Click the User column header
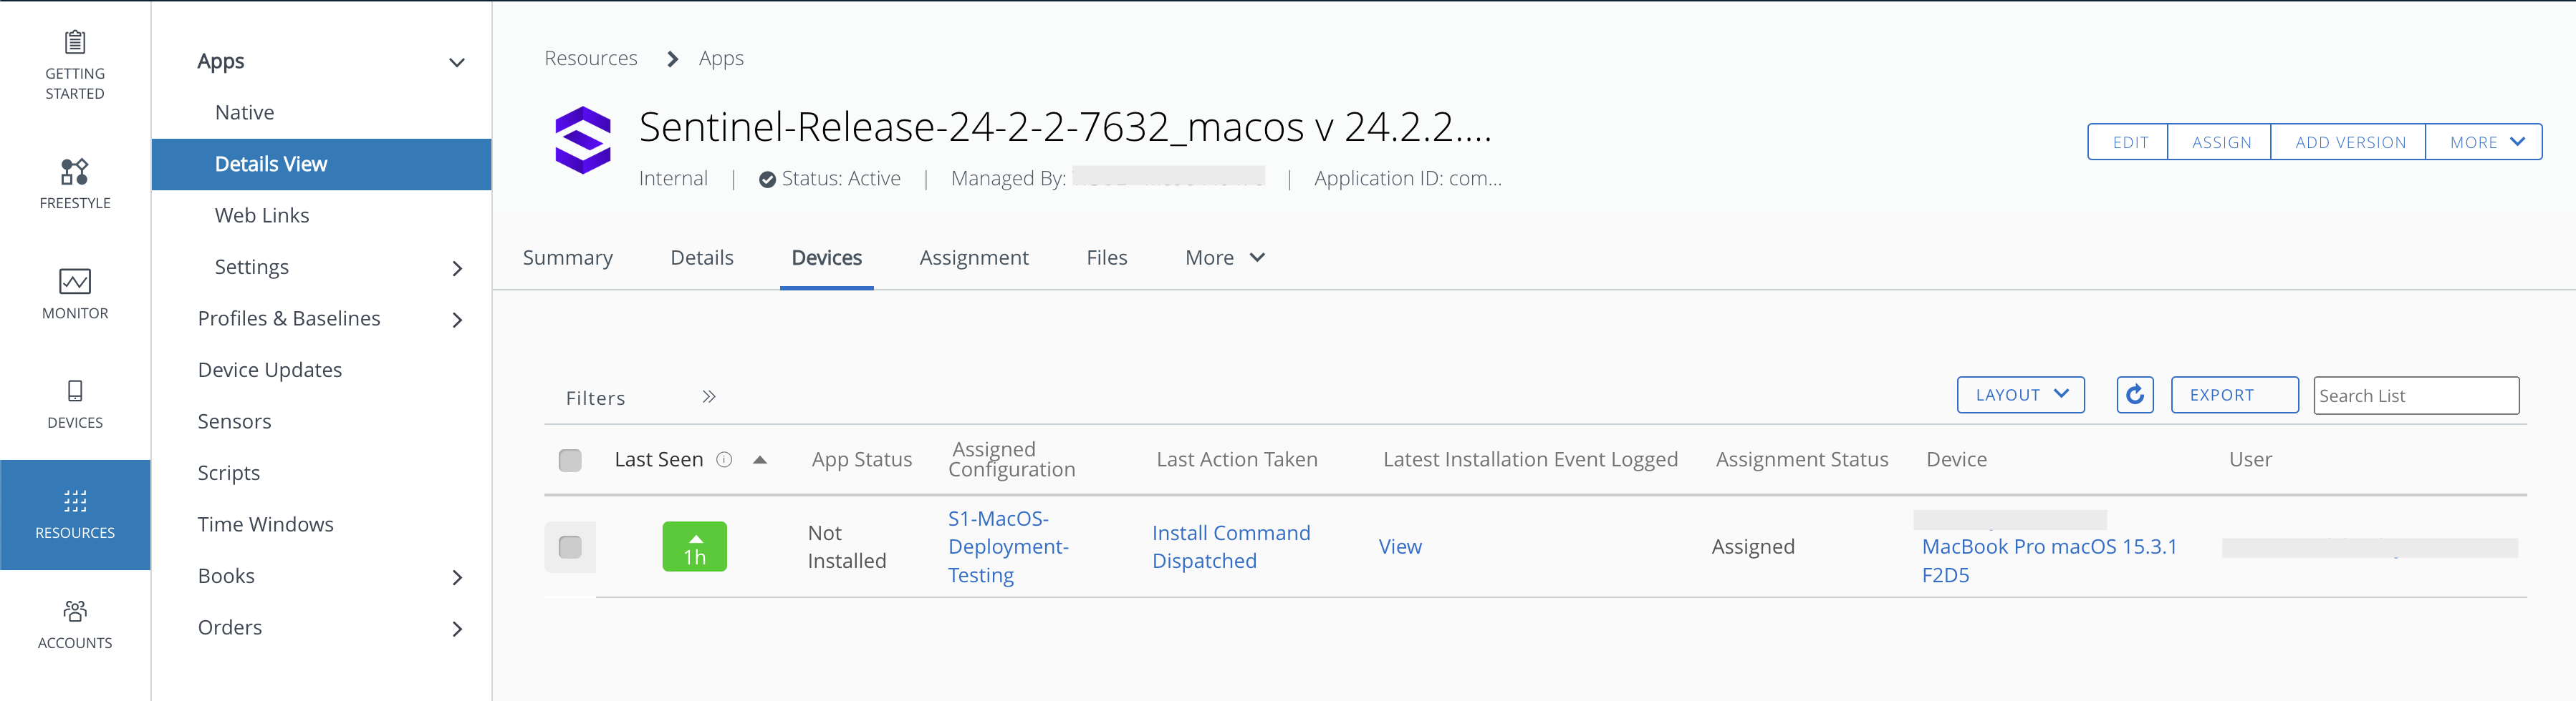Screen dimensions: 2576x701 pyautogui.click(x=2250, y=459)
